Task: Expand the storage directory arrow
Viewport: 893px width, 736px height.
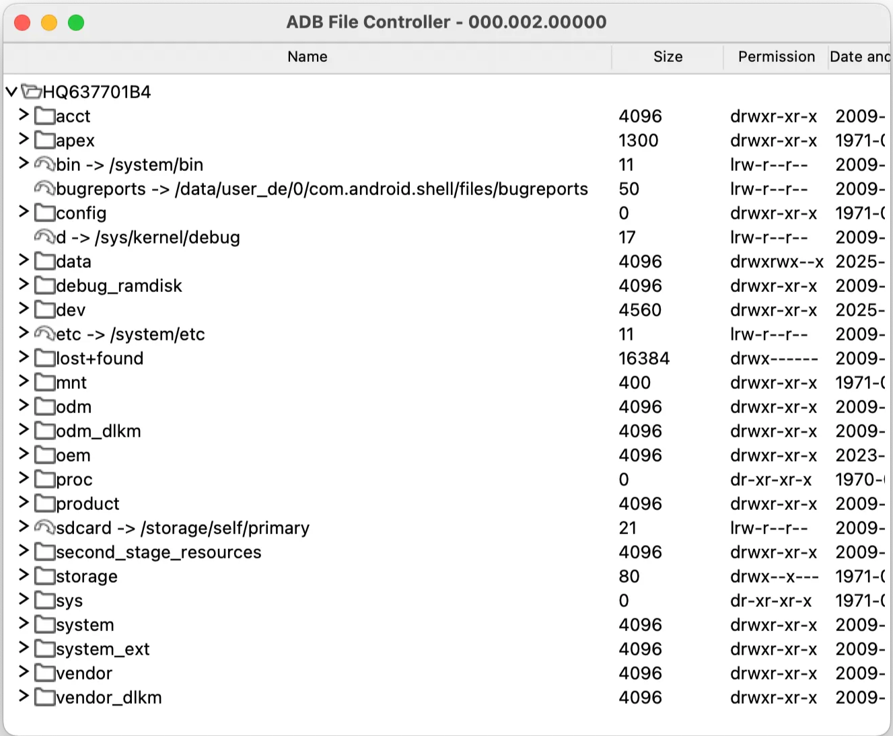Action: (x=24, y=576)
